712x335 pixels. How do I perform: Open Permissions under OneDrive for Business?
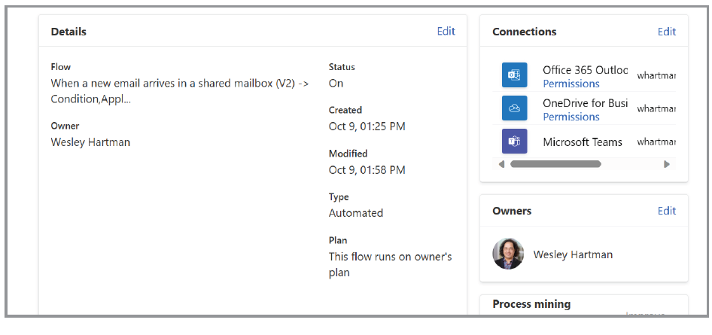(571, 117)
